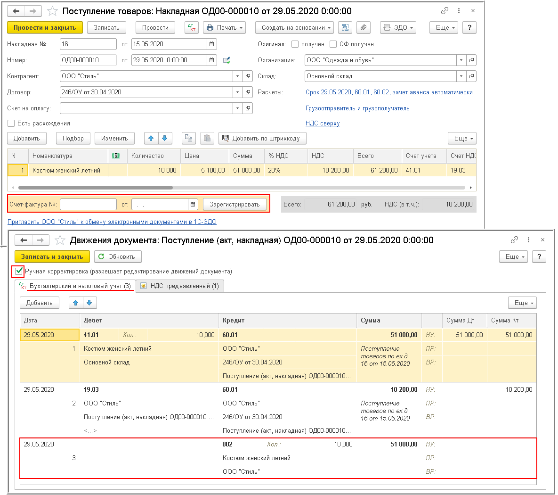
Task: Open the Грузоотправитель и грузополучатель link
Action: click(x=357, y=108)
